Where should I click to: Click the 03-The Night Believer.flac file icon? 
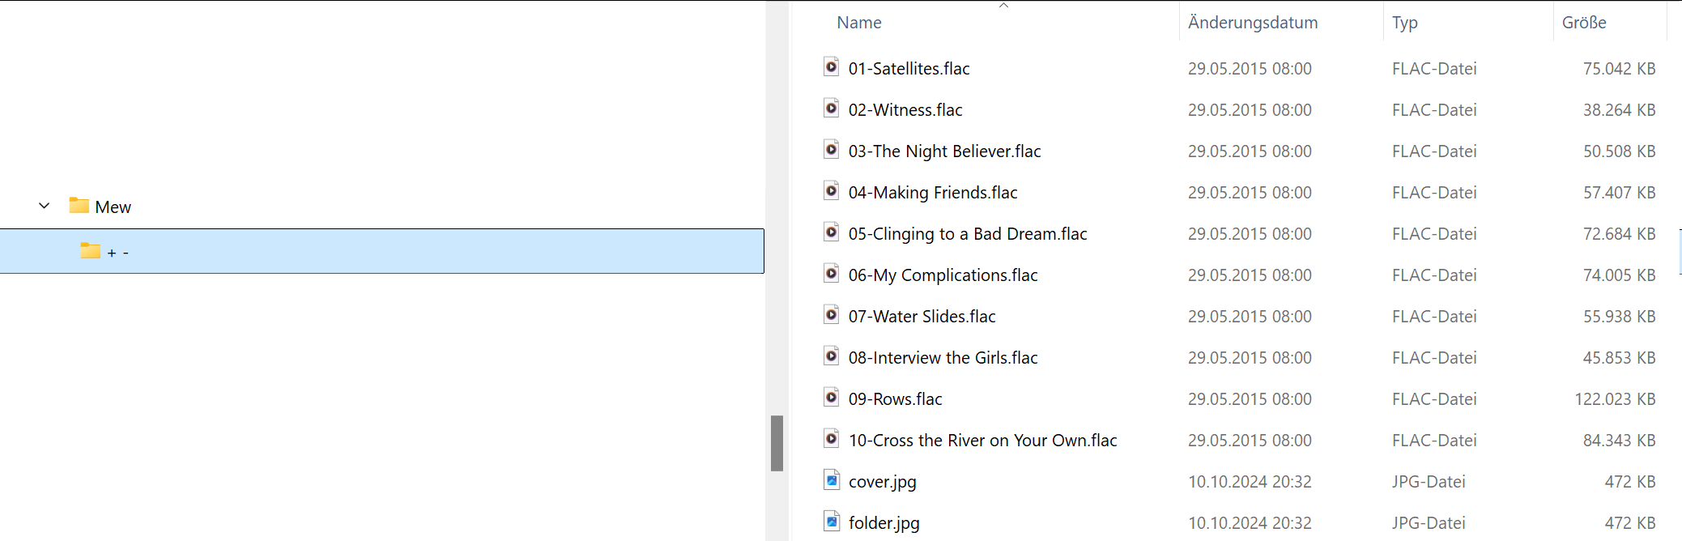pyautogui.click(x=832, y=150)
